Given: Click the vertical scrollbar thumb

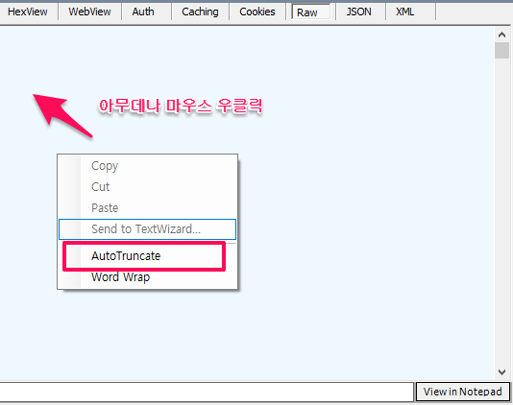Looking at the screenshot, I should (x=501, y=50).
